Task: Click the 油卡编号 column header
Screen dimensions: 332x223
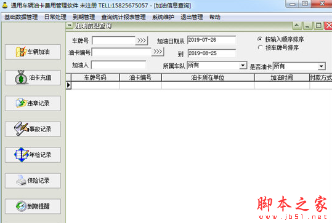Action: tap(140, 77)
